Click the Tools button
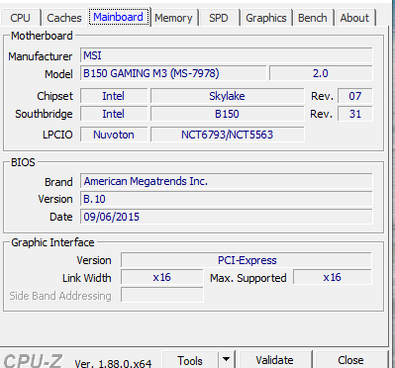 [190, 360]
